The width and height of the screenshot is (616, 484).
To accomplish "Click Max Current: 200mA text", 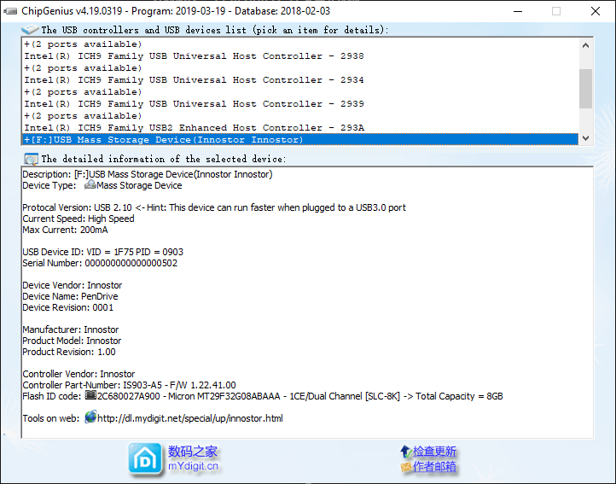I will [65, 230].
